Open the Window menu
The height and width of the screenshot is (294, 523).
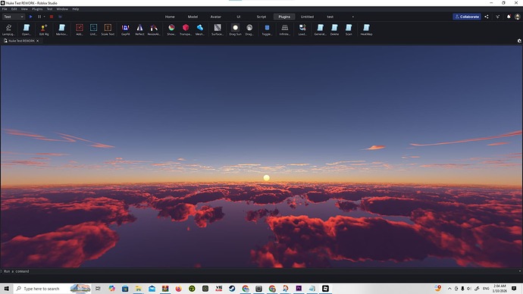(62, 9)
